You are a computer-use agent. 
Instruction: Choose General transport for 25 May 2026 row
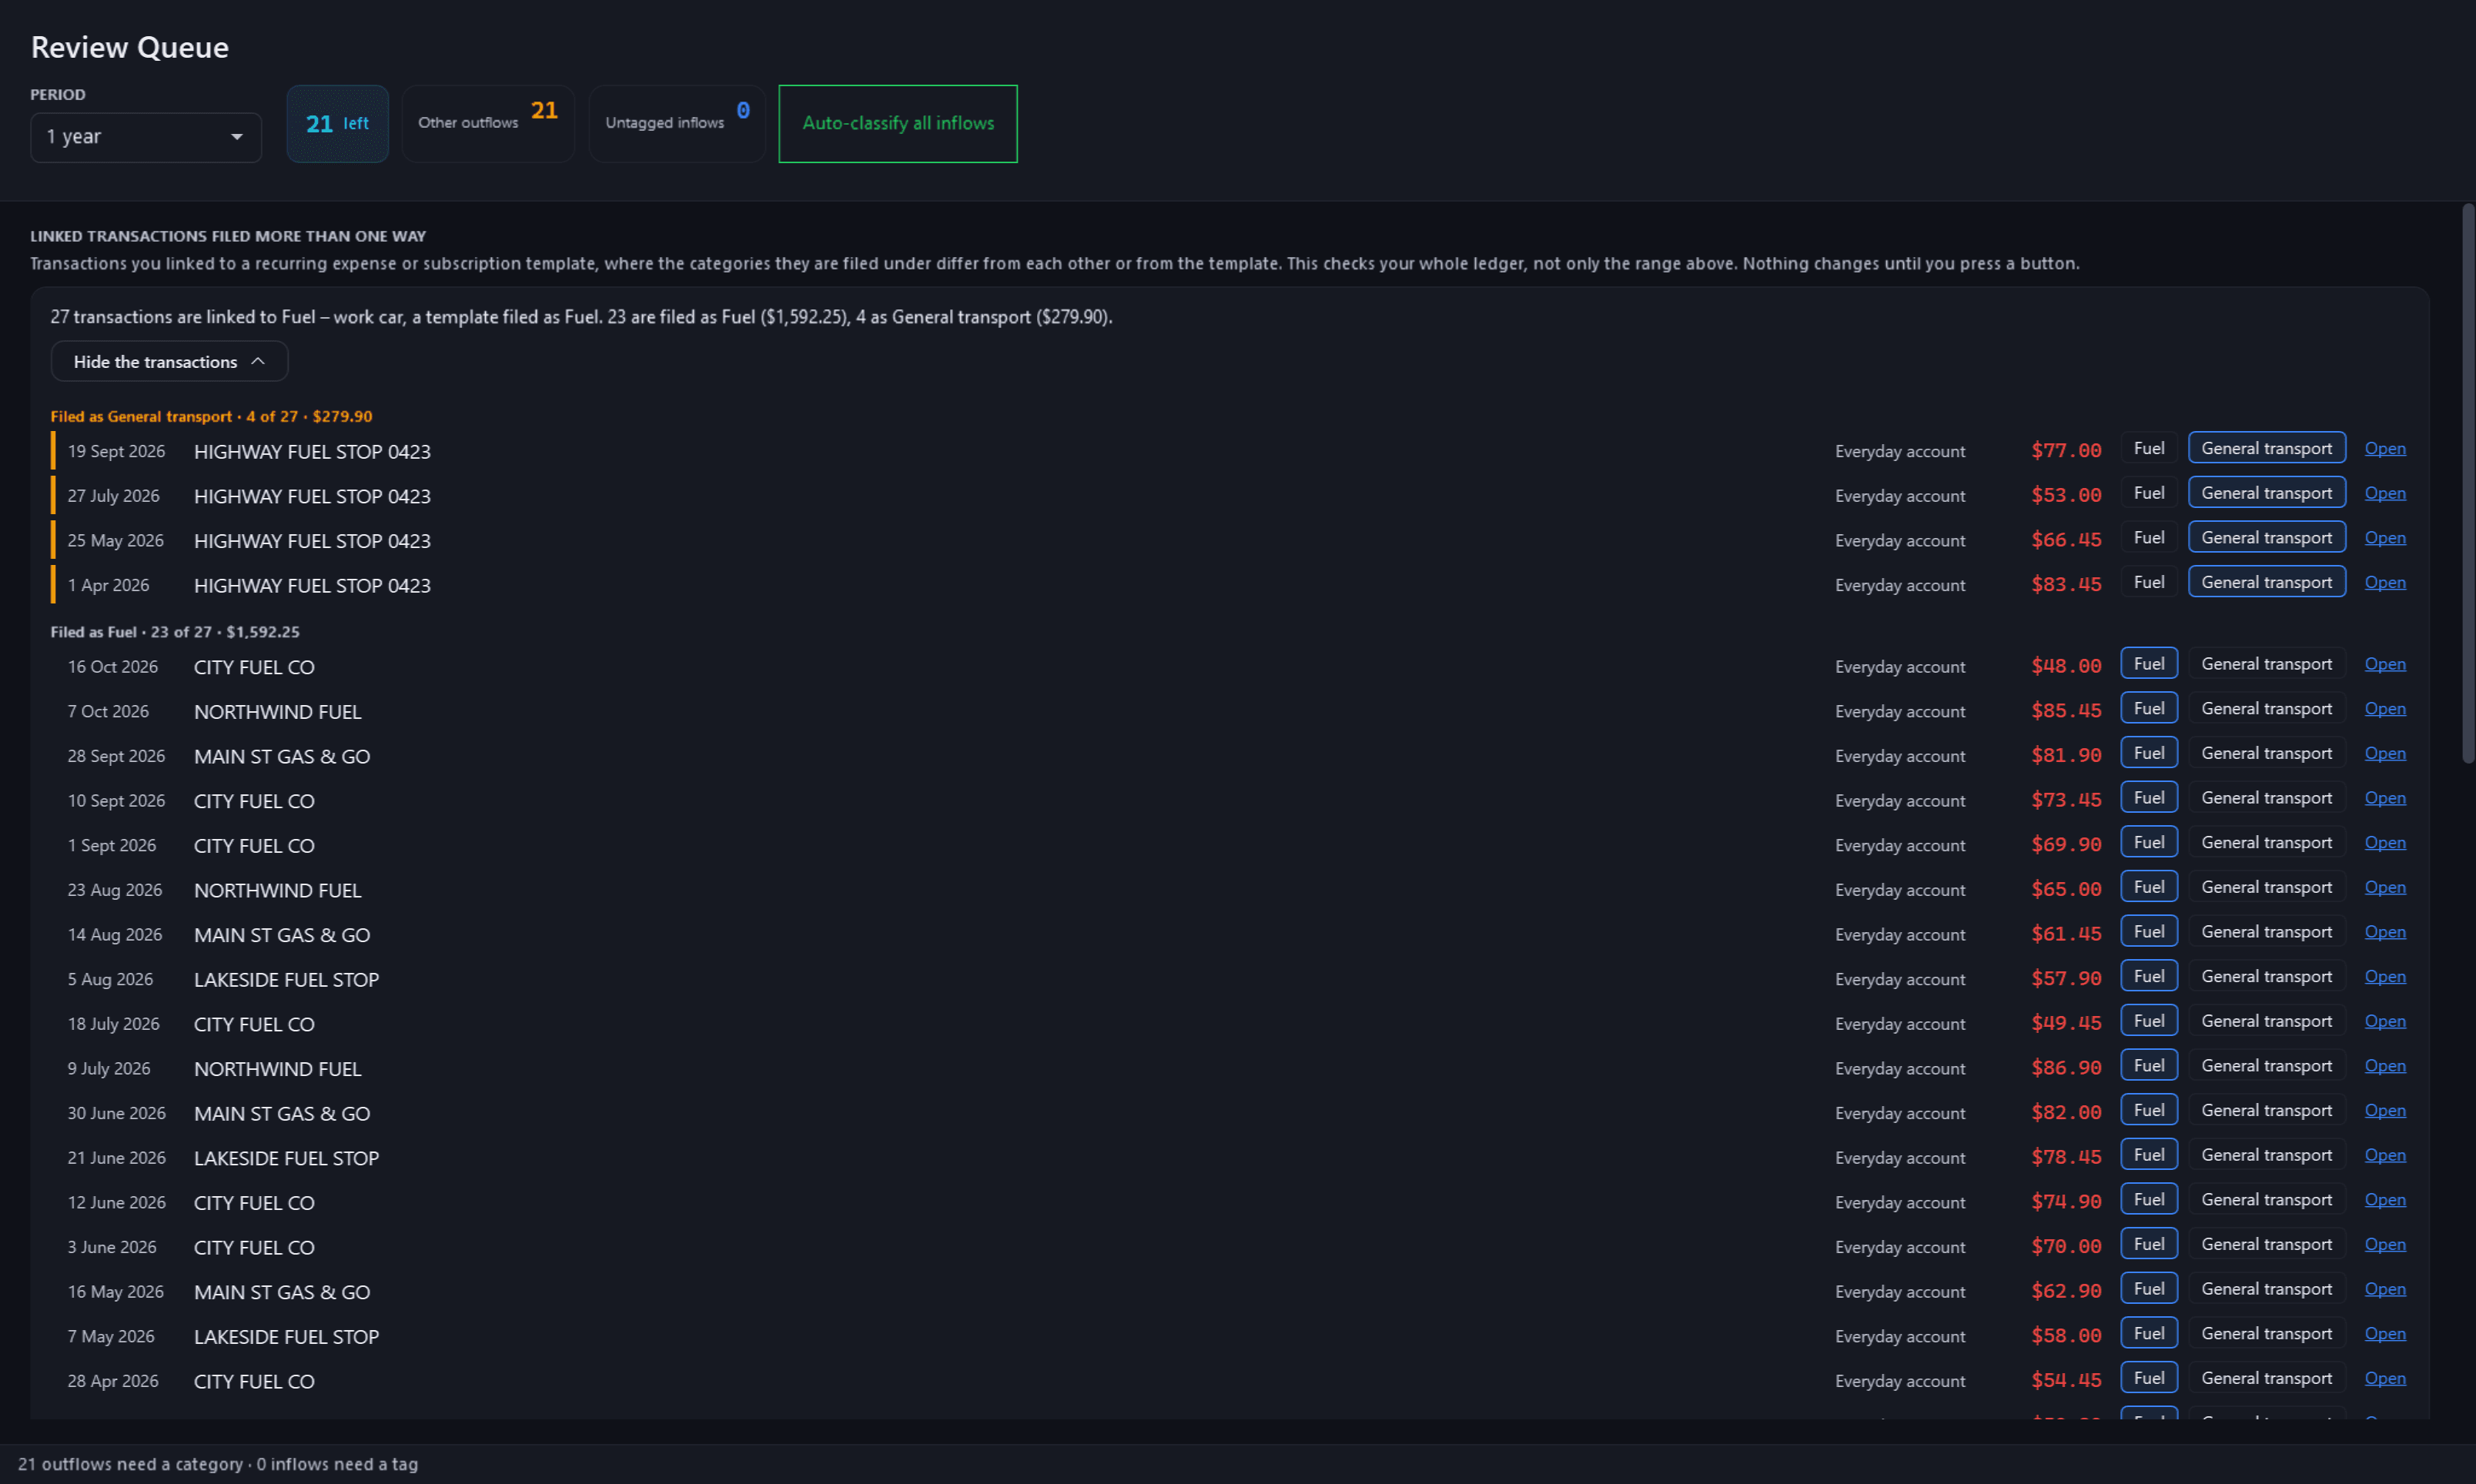point(2266,538)
